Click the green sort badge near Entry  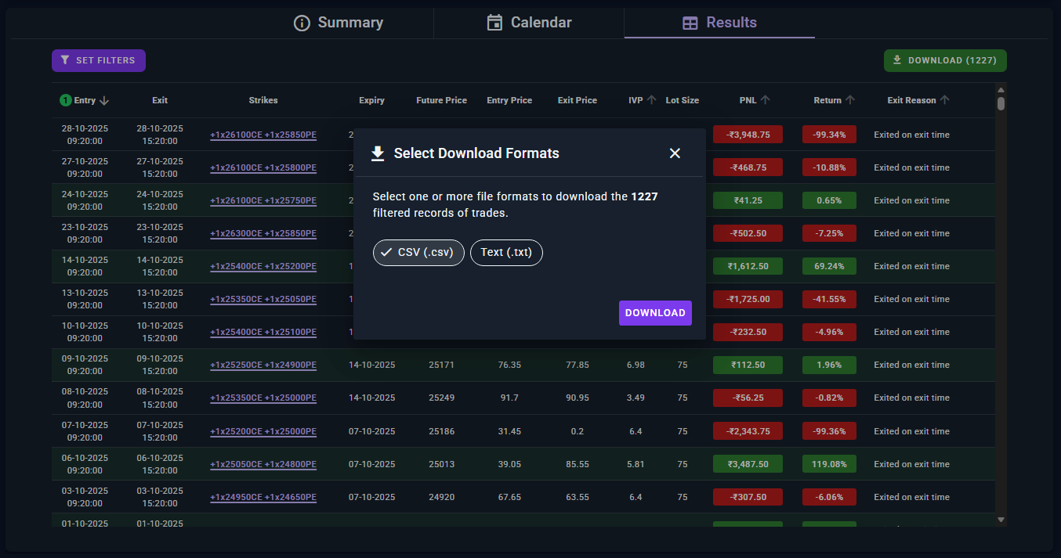pyautogui.click(x=66, y=100)
